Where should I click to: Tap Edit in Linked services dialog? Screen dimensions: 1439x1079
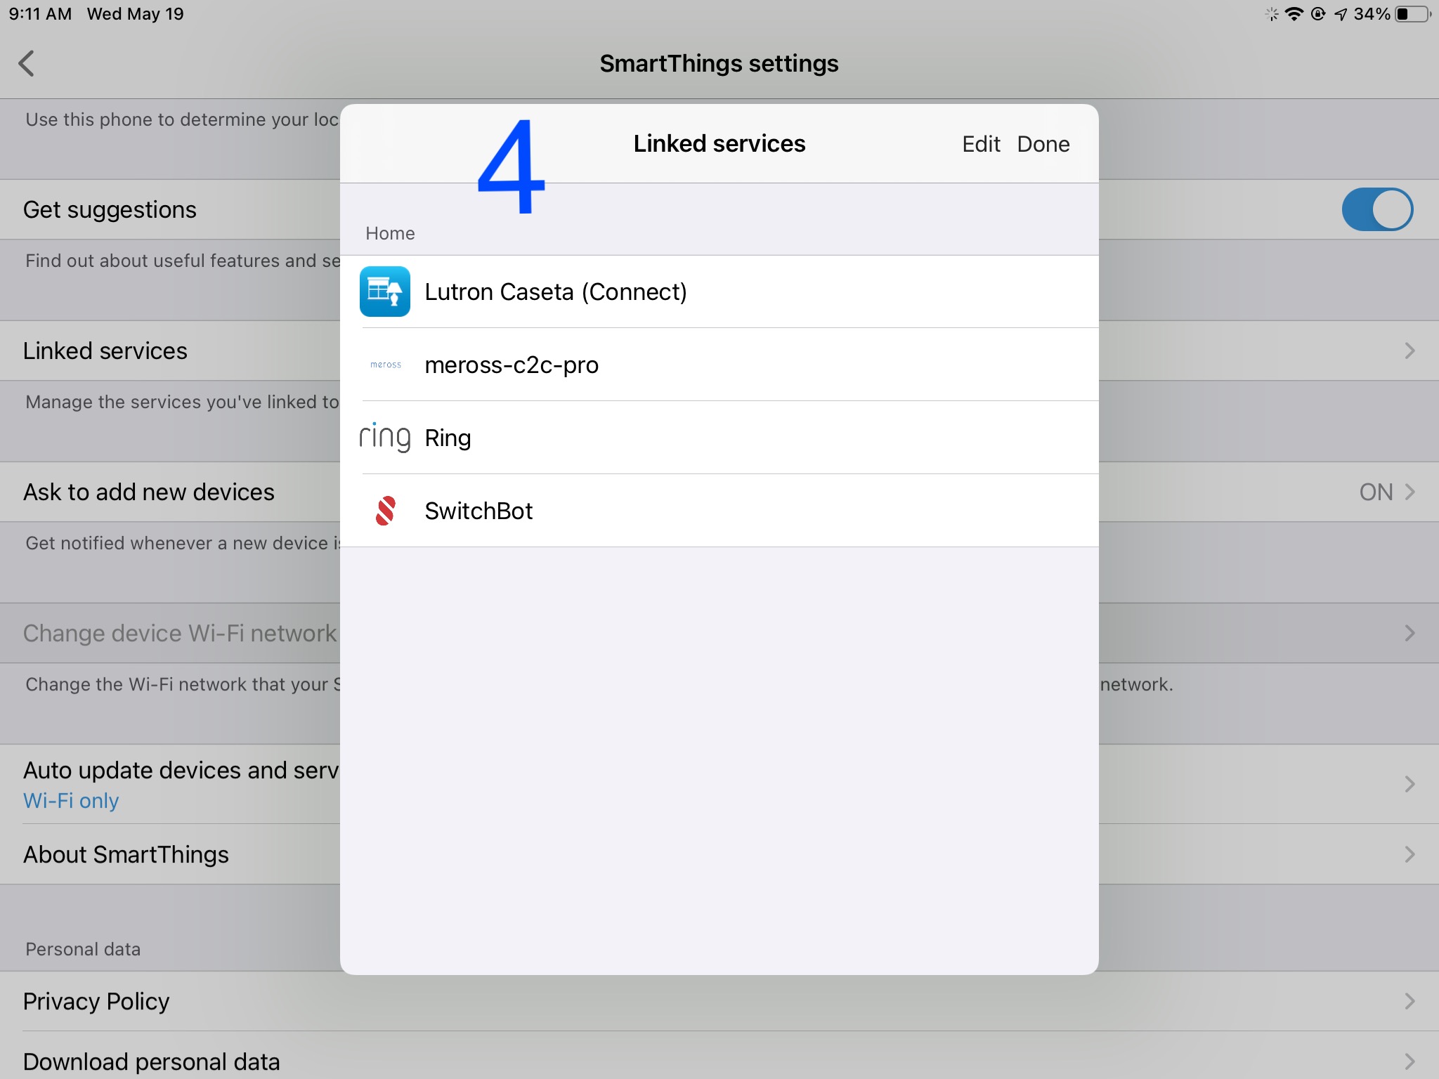click(x=981, y=144)
